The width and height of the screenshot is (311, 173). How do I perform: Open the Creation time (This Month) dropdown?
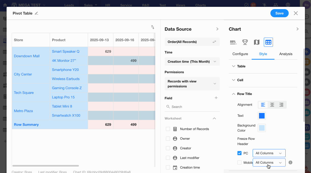[x=192, y=62]
